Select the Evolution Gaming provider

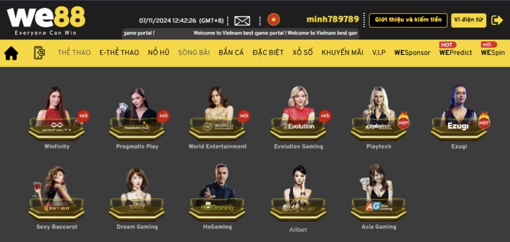coord(298,118)
